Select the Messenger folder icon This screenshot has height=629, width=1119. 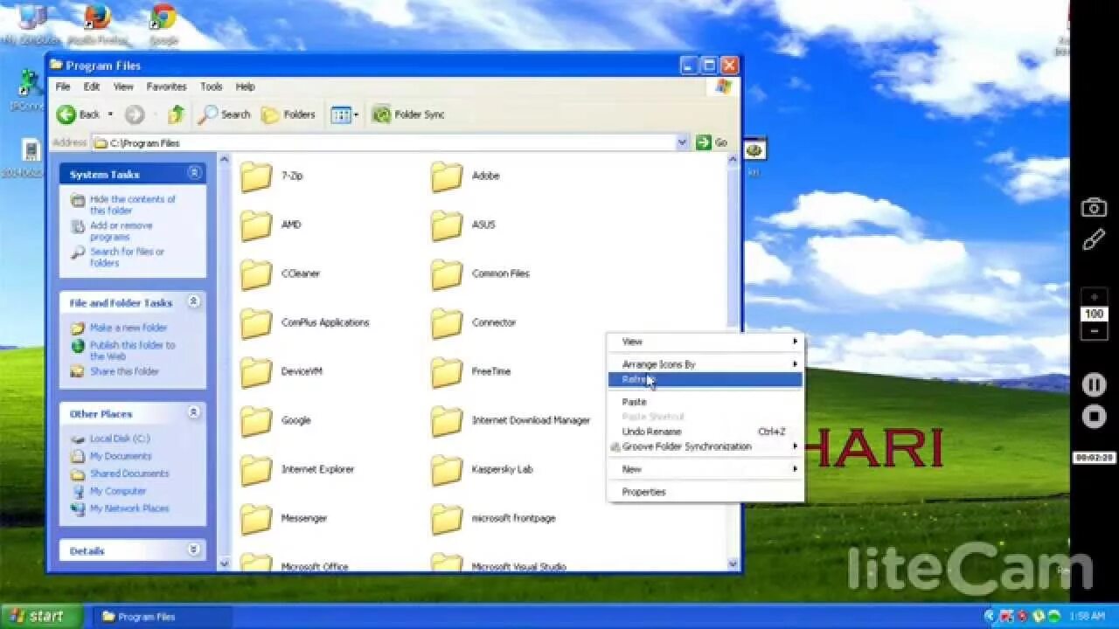click(256, 518)
